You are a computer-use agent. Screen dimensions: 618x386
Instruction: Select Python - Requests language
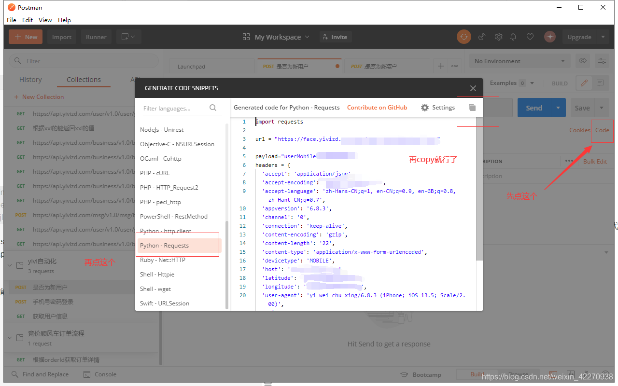179,246
